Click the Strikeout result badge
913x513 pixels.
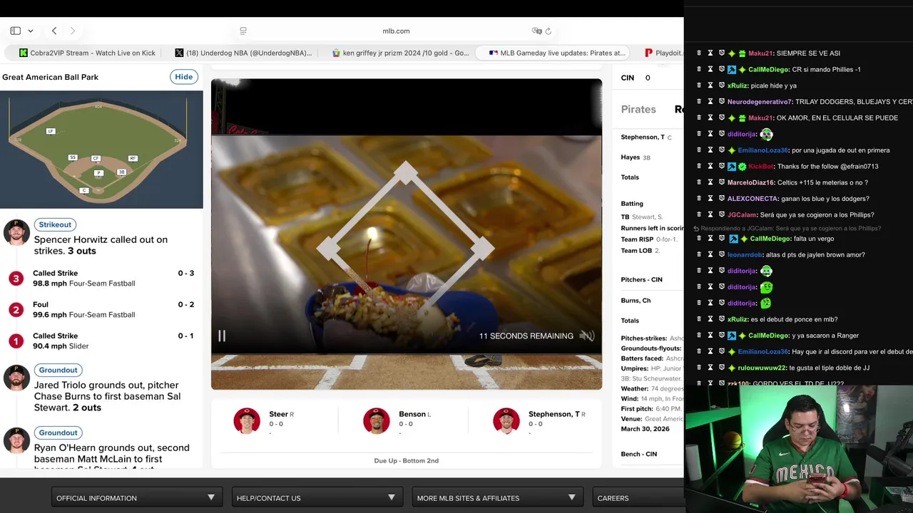(55, 224)
